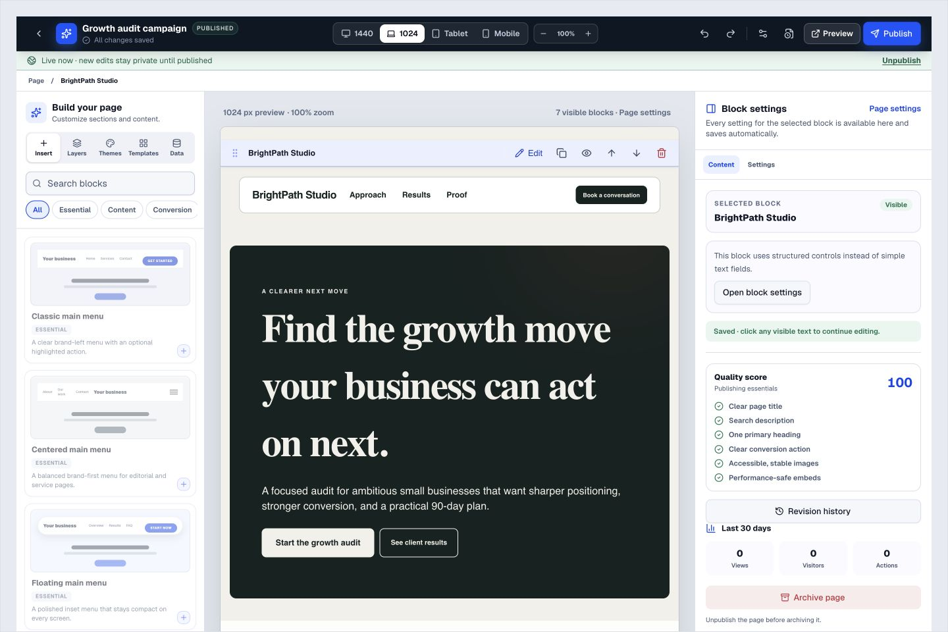Screen dimensions: 948x632
Task: Click Open block settings button
Action: pyautogui.click(x=762, y=292)
